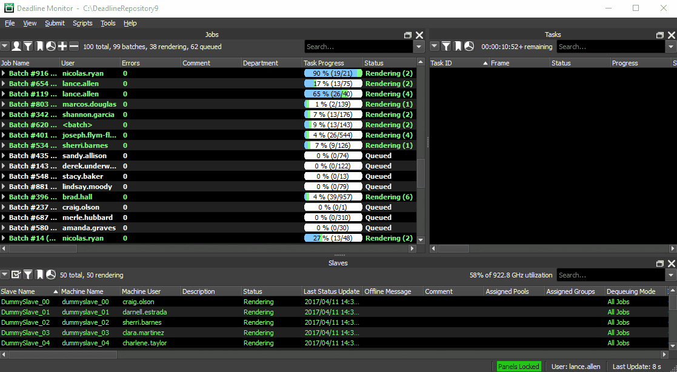
Task: Open the pie chart icon in Tasks toolbar
Action: tap(469, 46)
